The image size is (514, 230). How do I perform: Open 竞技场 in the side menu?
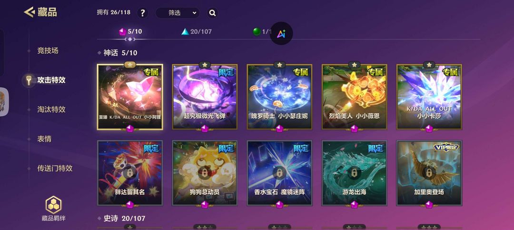coord(48,50)
